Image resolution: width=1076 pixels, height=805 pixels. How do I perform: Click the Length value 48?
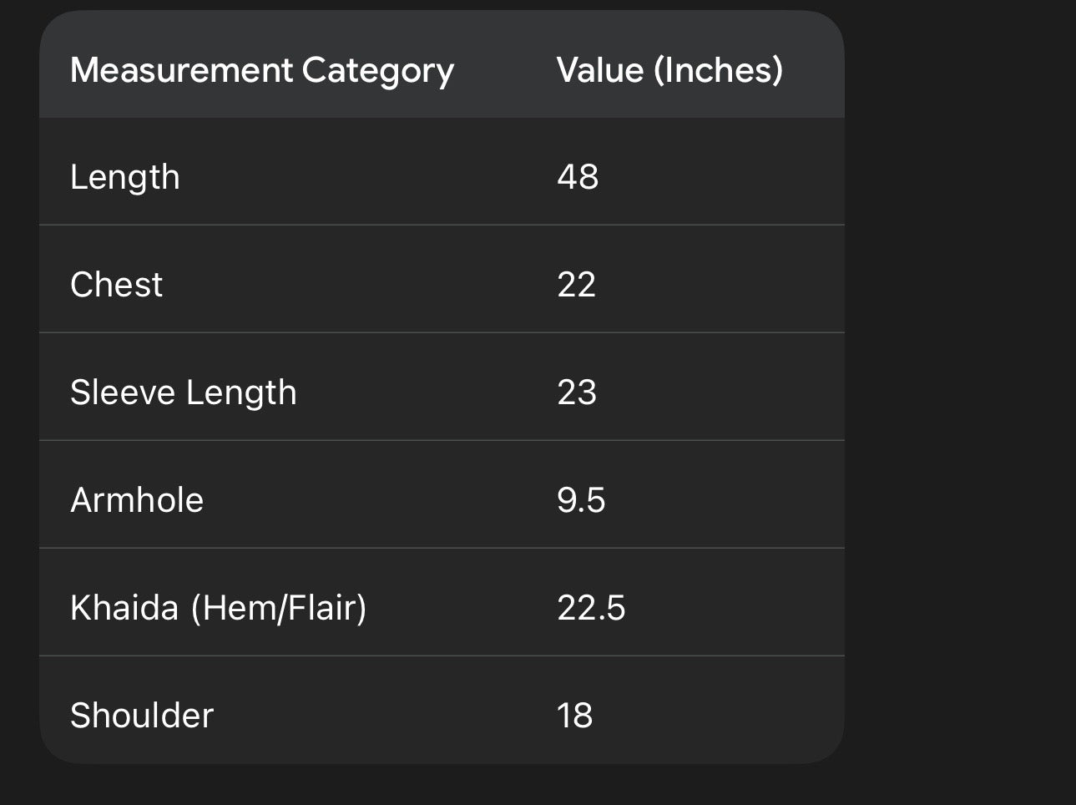tap(578, 177)
